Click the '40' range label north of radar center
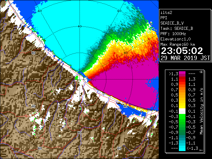This screenshot has width=212, height=159. click(79, 26)
